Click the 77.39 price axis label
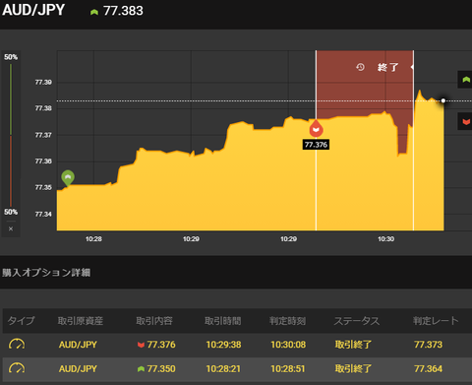Screen dimensions: 472x385 pyautogui.click(x=43, y=82)
